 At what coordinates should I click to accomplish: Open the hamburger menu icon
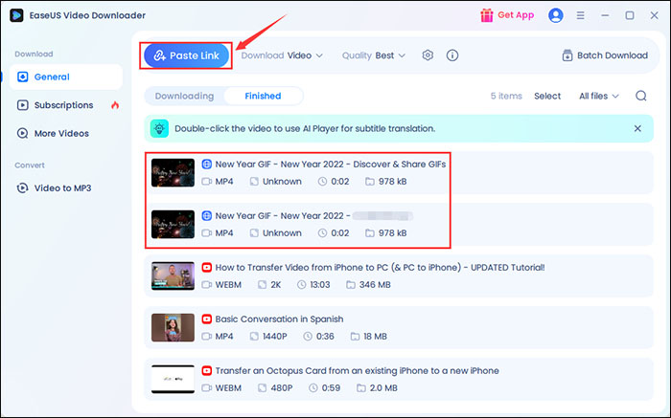click(x=580, y=15)
